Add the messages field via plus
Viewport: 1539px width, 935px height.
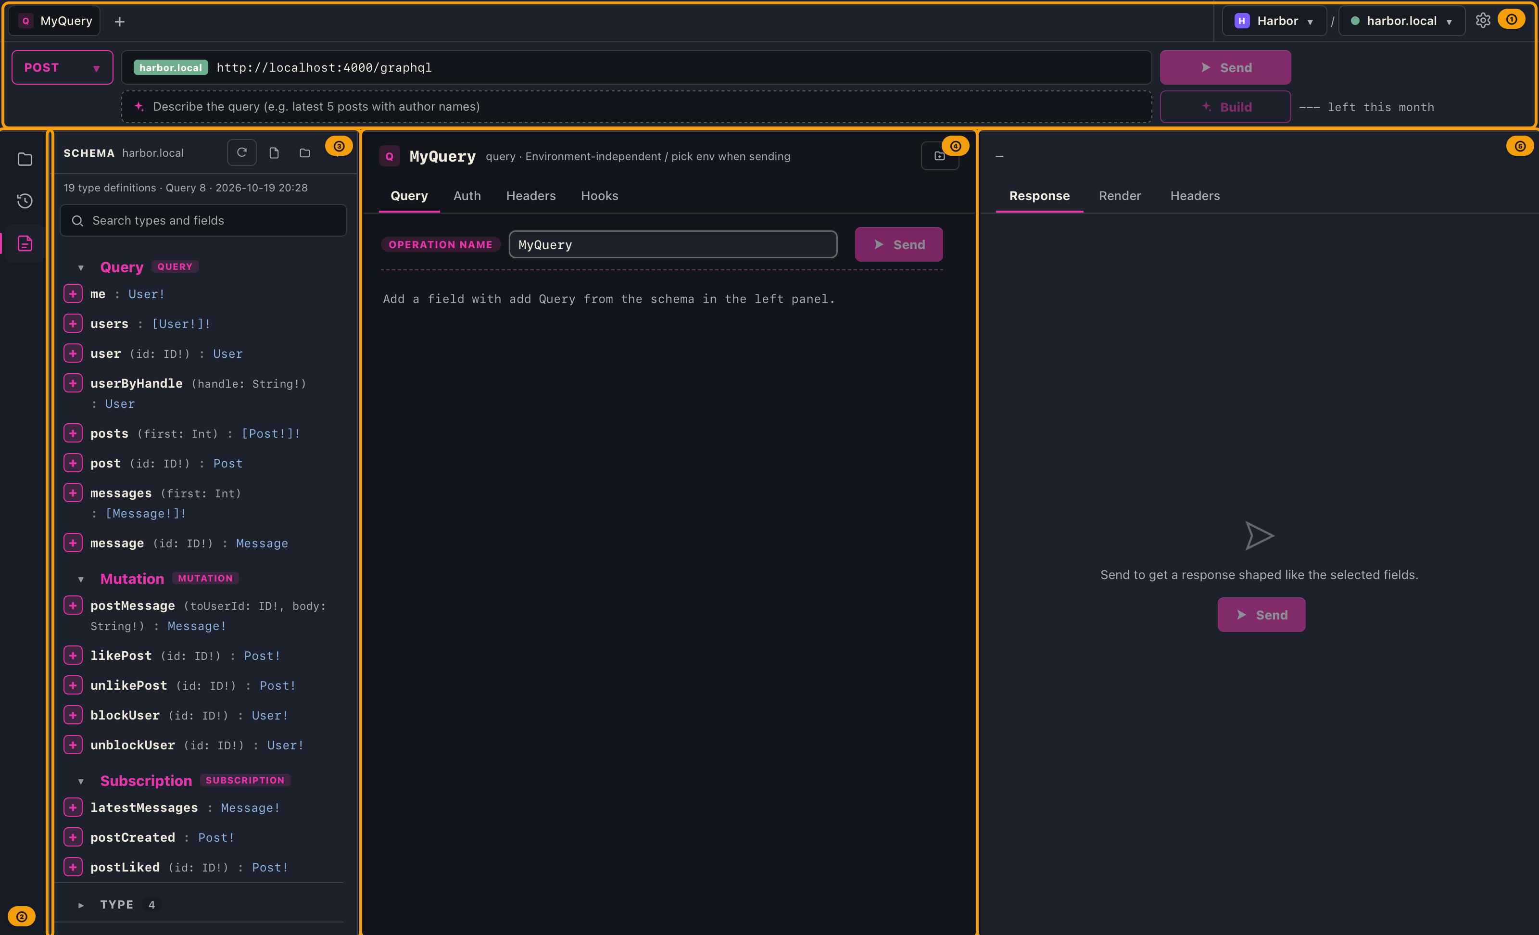73,493
